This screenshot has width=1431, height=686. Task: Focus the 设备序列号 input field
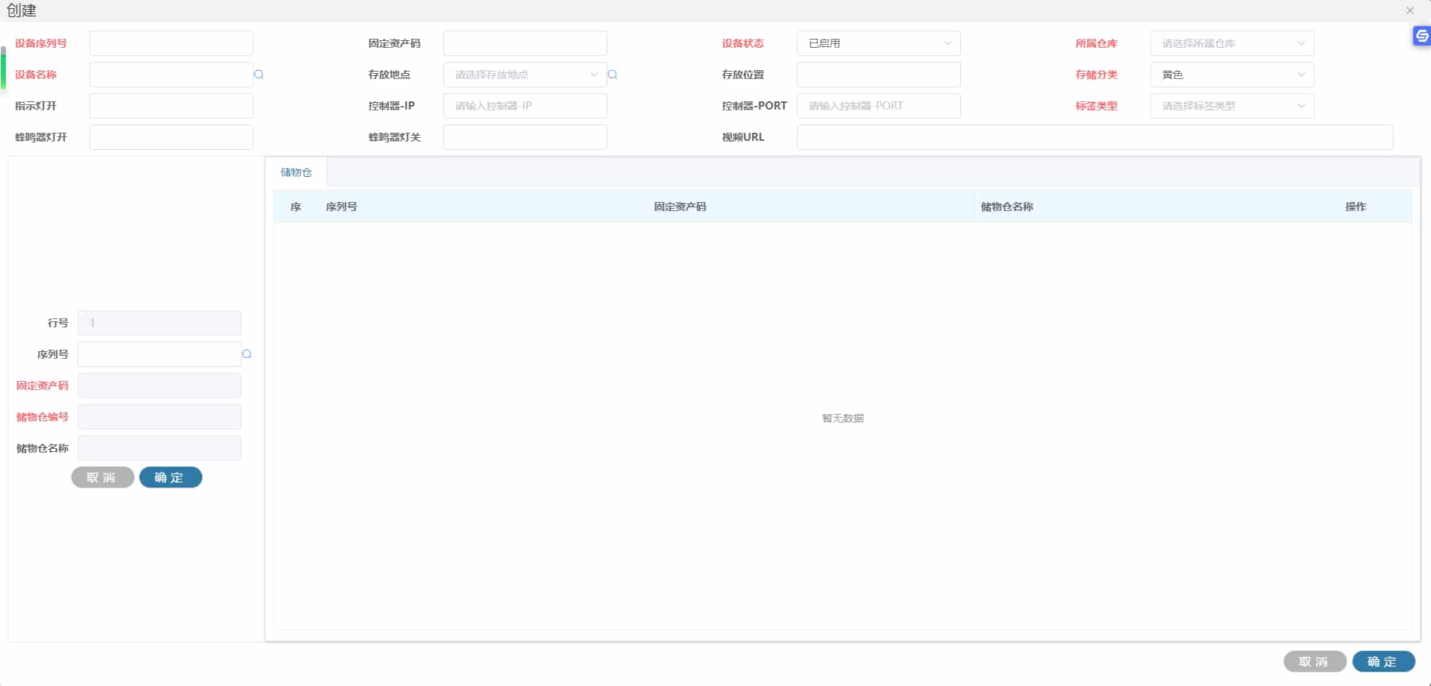pos(171,43)
